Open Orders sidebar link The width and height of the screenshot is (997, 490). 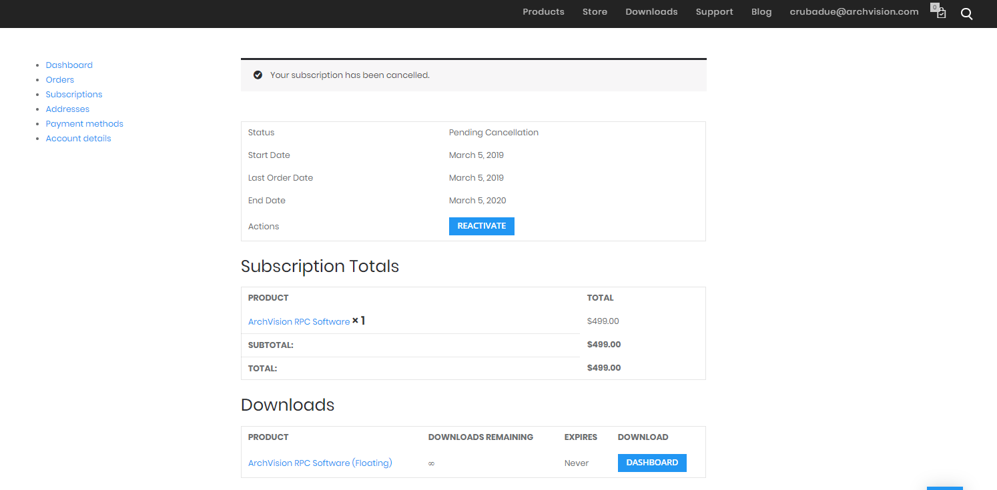tap(60, 80)
